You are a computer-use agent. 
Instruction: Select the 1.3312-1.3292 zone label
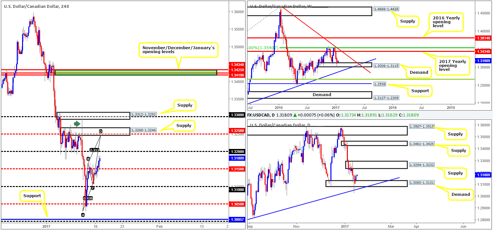coord(143,115)
